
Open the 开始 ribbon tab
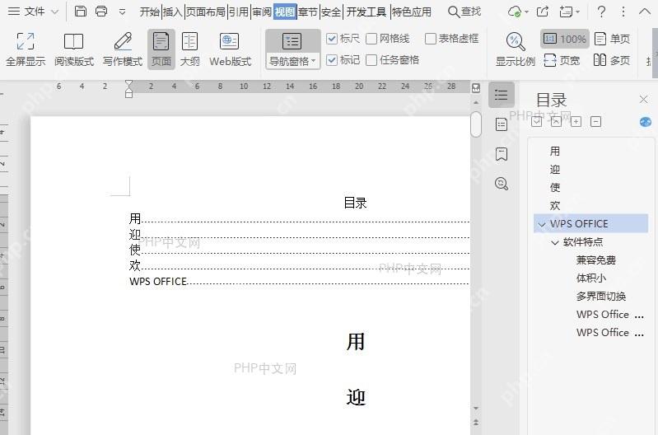tap(150, 12)
